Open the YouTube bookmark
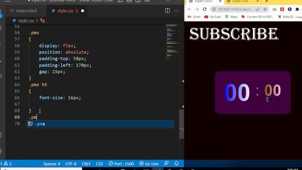The image size is (302, 170). [x=213, y=17]
